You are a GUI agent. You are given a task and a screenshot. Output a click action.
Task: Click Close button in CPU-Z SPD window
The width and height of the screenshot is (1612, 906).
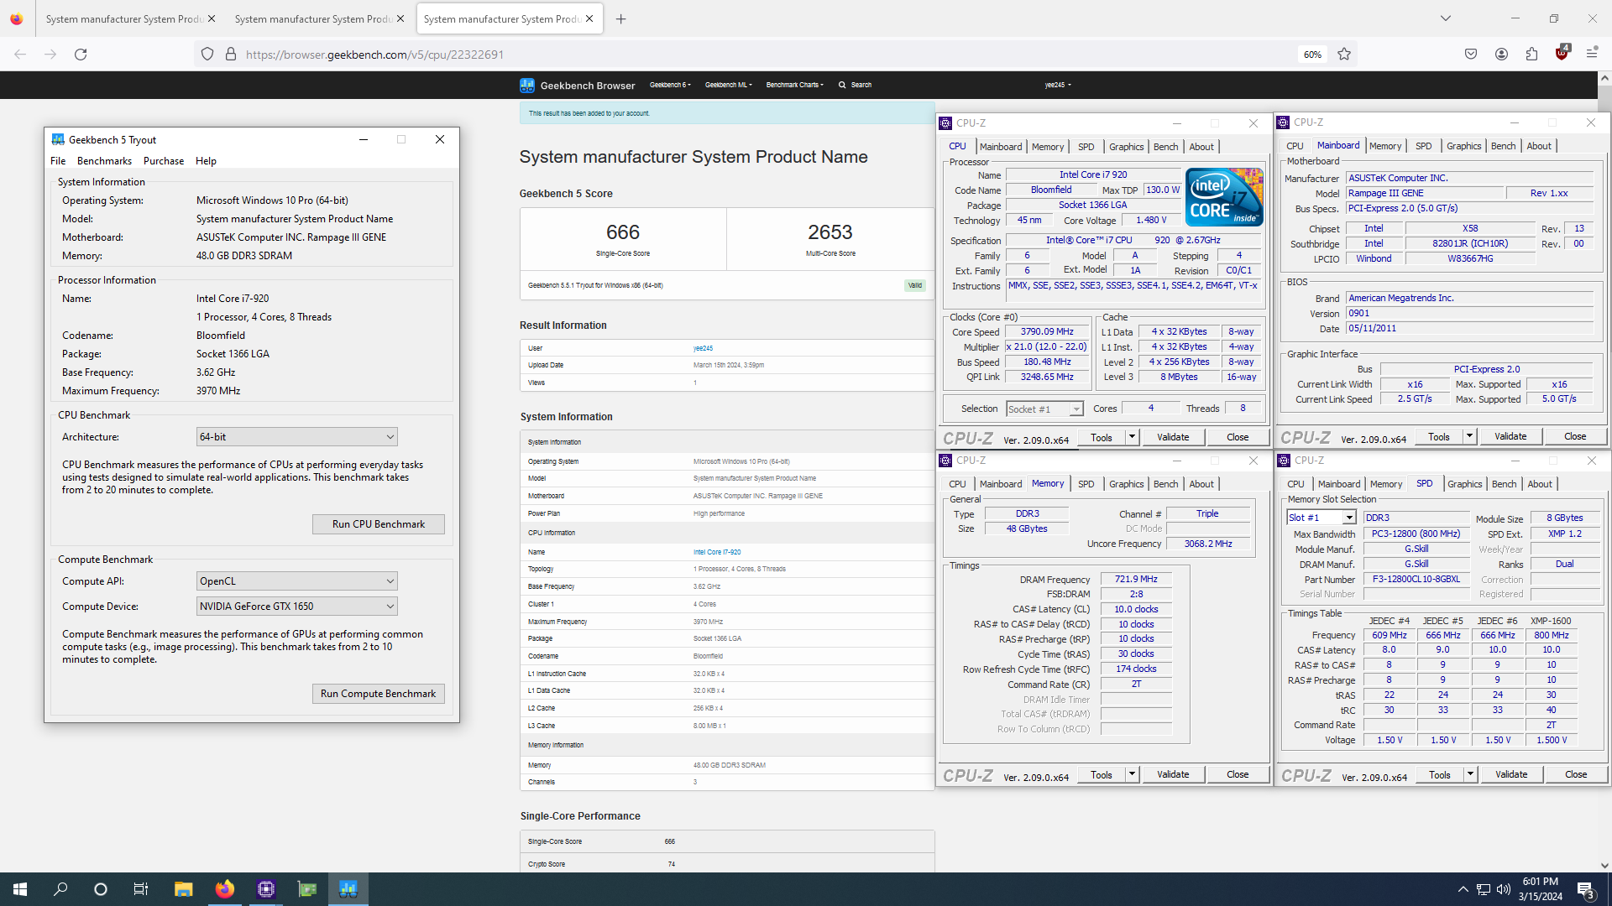pyautogui.click(x=1576, y=774)
